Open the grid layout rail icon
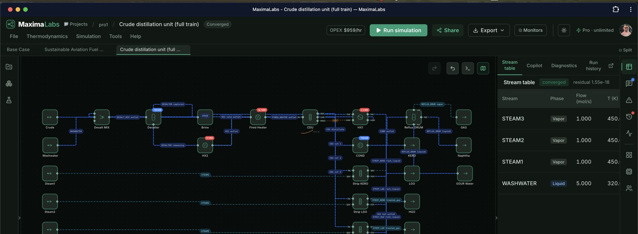 pos(629,155)
